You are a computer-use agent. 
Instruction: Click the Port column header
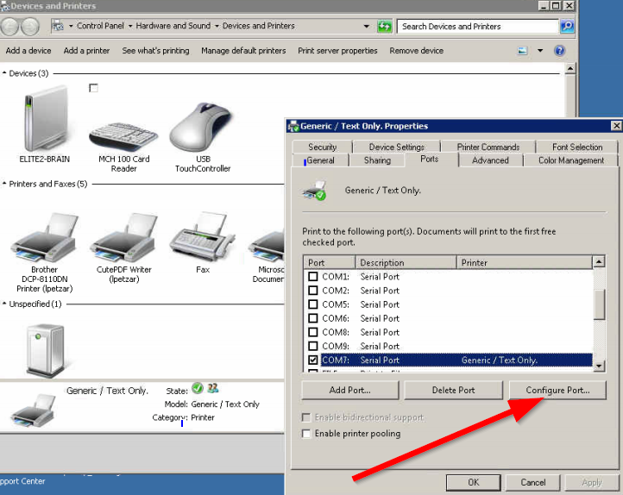(330, 262)
